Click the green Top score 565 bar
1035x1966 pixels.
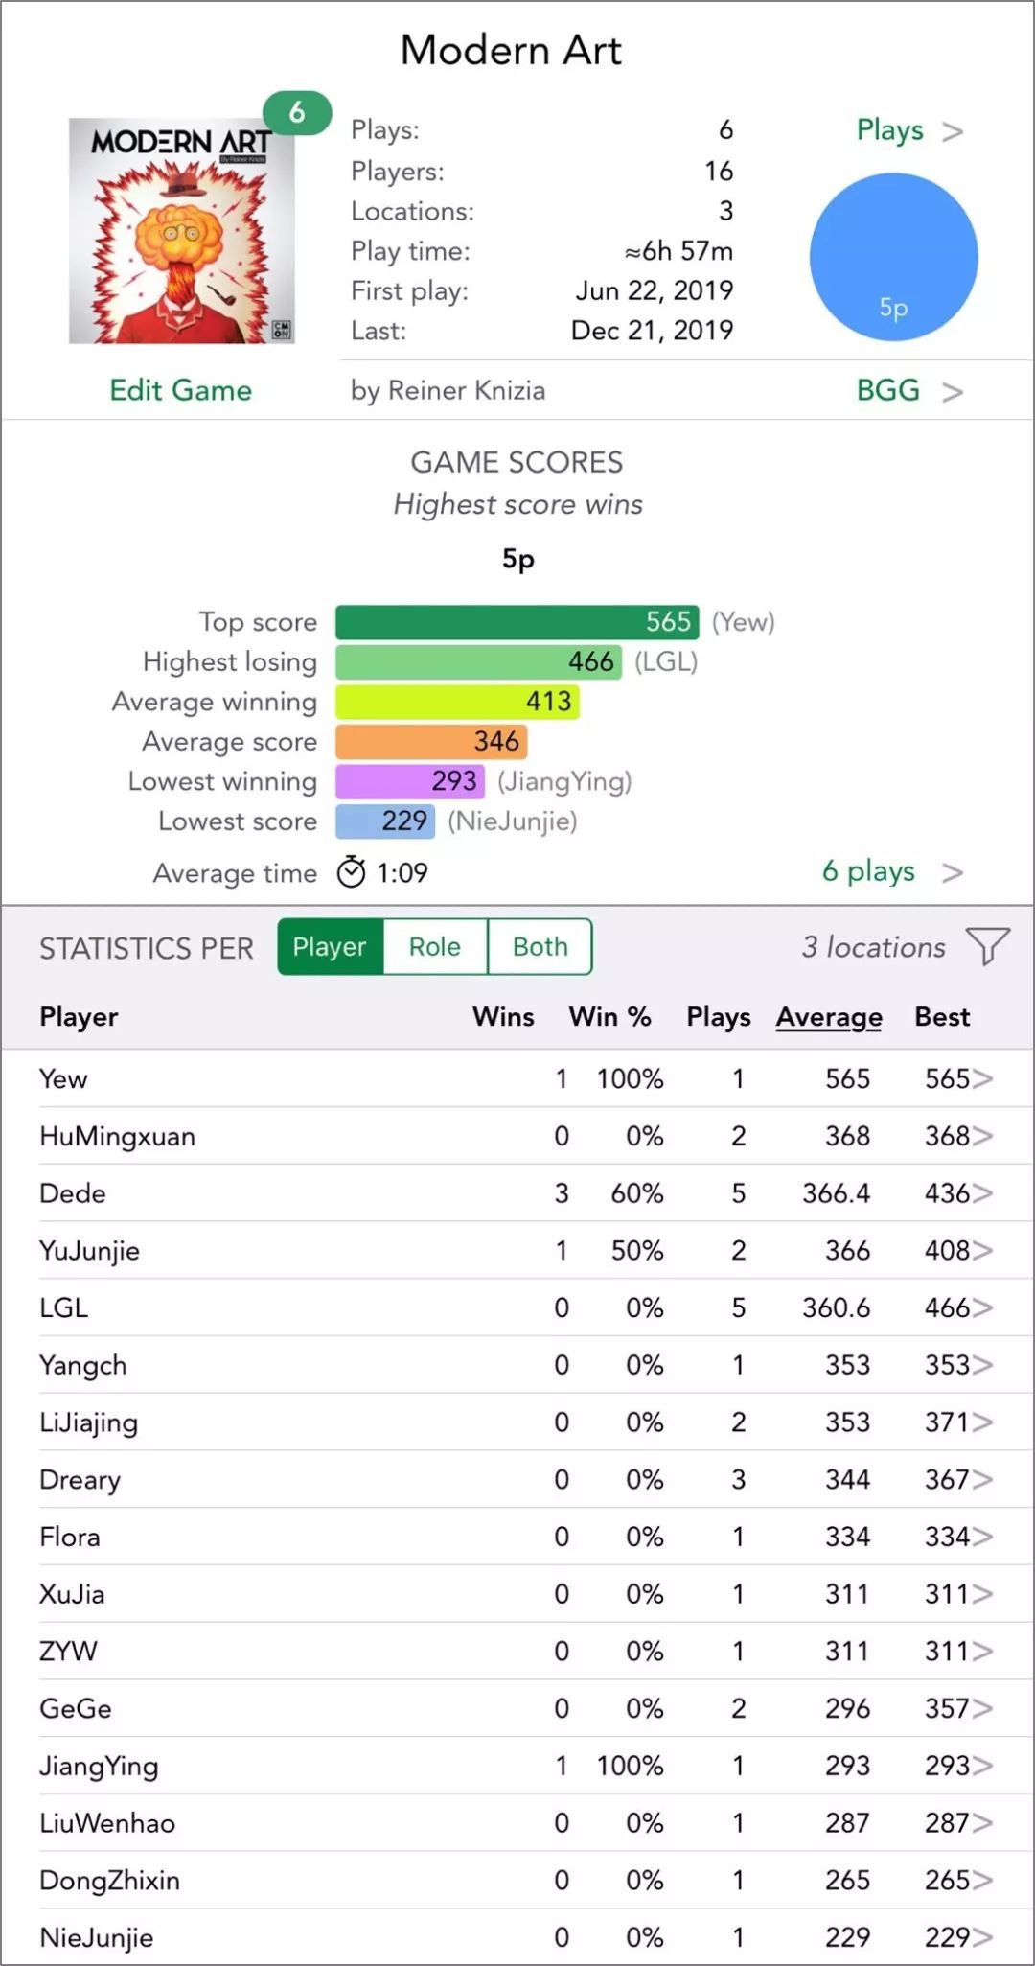pos(517,622)
